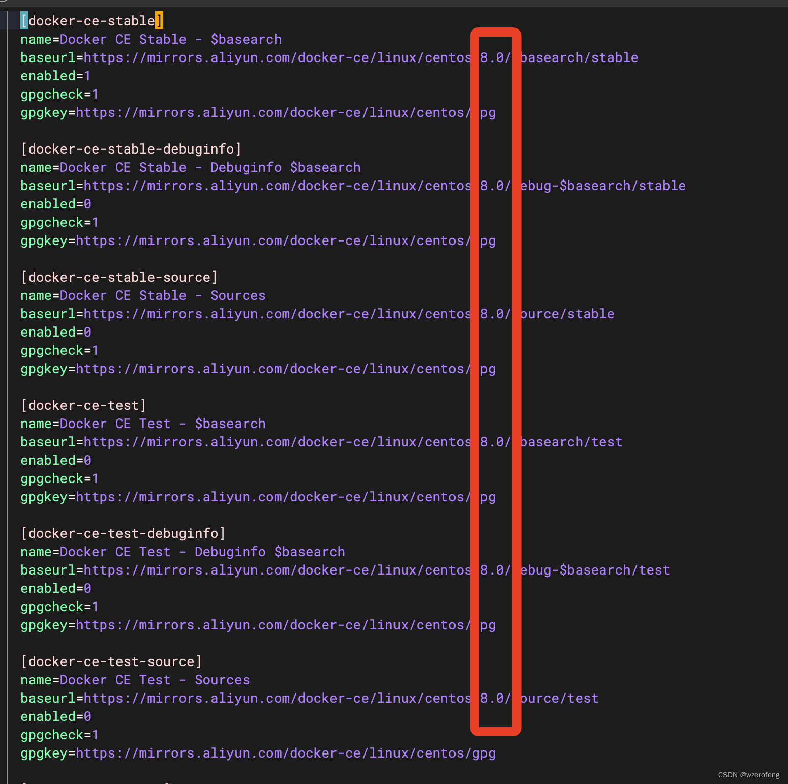Click the baseurl line ending in debug-$basearch/stable
This screenshot has height=784, width=788.
(353, 186)
